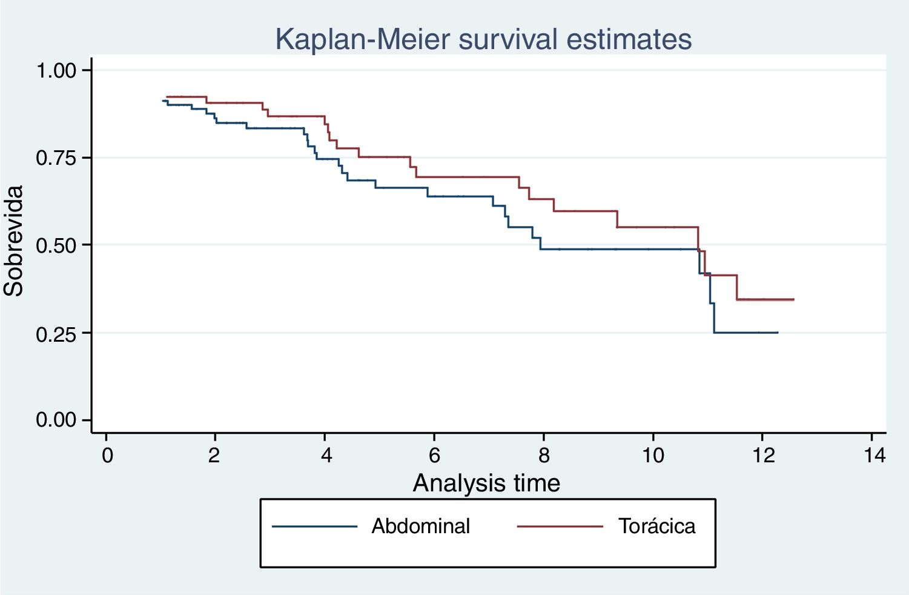
Task: Click the 10 tick label on x-axis
Action: tap(653, 455)
